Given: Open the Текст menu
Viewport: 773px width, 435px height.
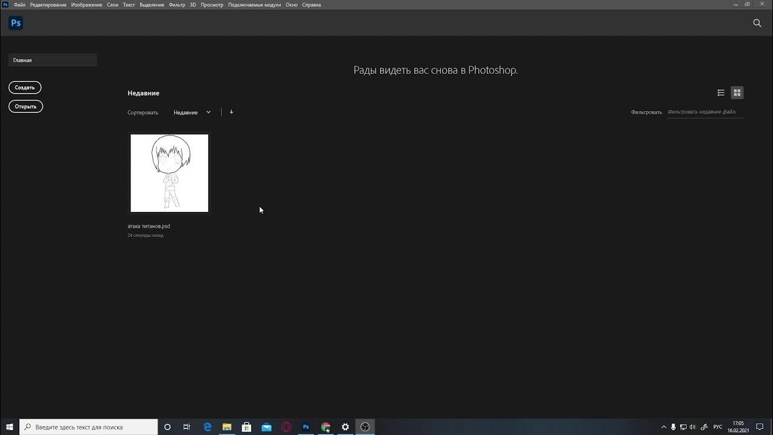Looking at the screenshot, I should pos(129,4).
